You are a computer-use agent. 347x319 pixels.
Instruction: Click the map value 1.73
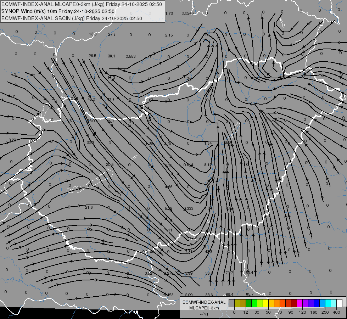(169, 13)
